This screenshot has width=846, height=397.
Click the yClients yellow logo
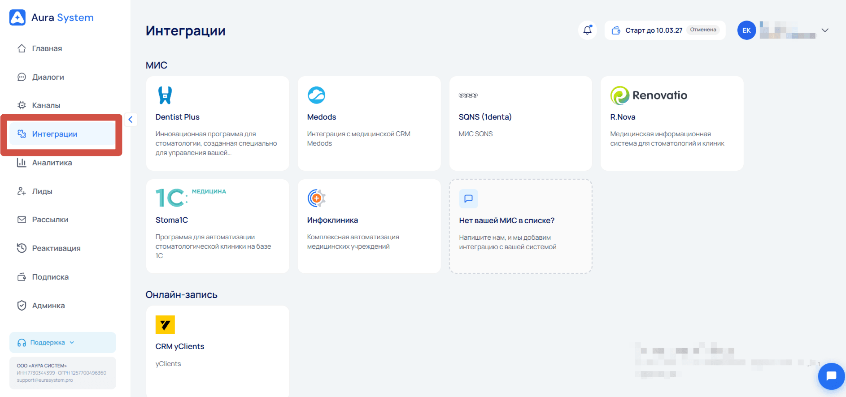click(165, 325)
